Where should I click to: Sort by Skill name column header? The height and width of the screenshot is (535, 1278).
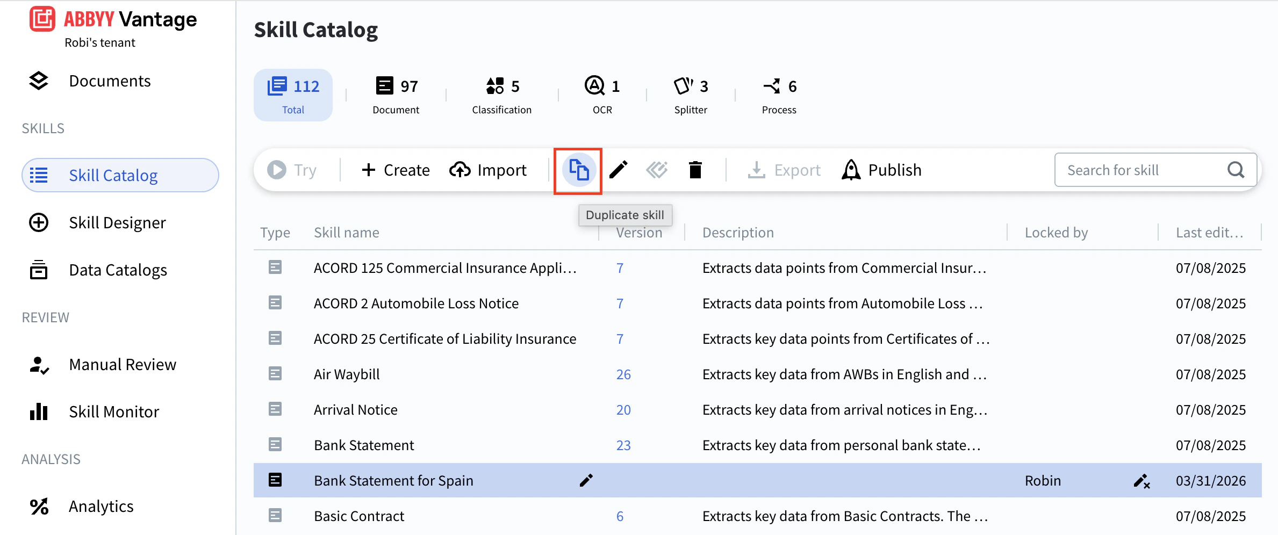pyautogui.click(x=347, y=233)
